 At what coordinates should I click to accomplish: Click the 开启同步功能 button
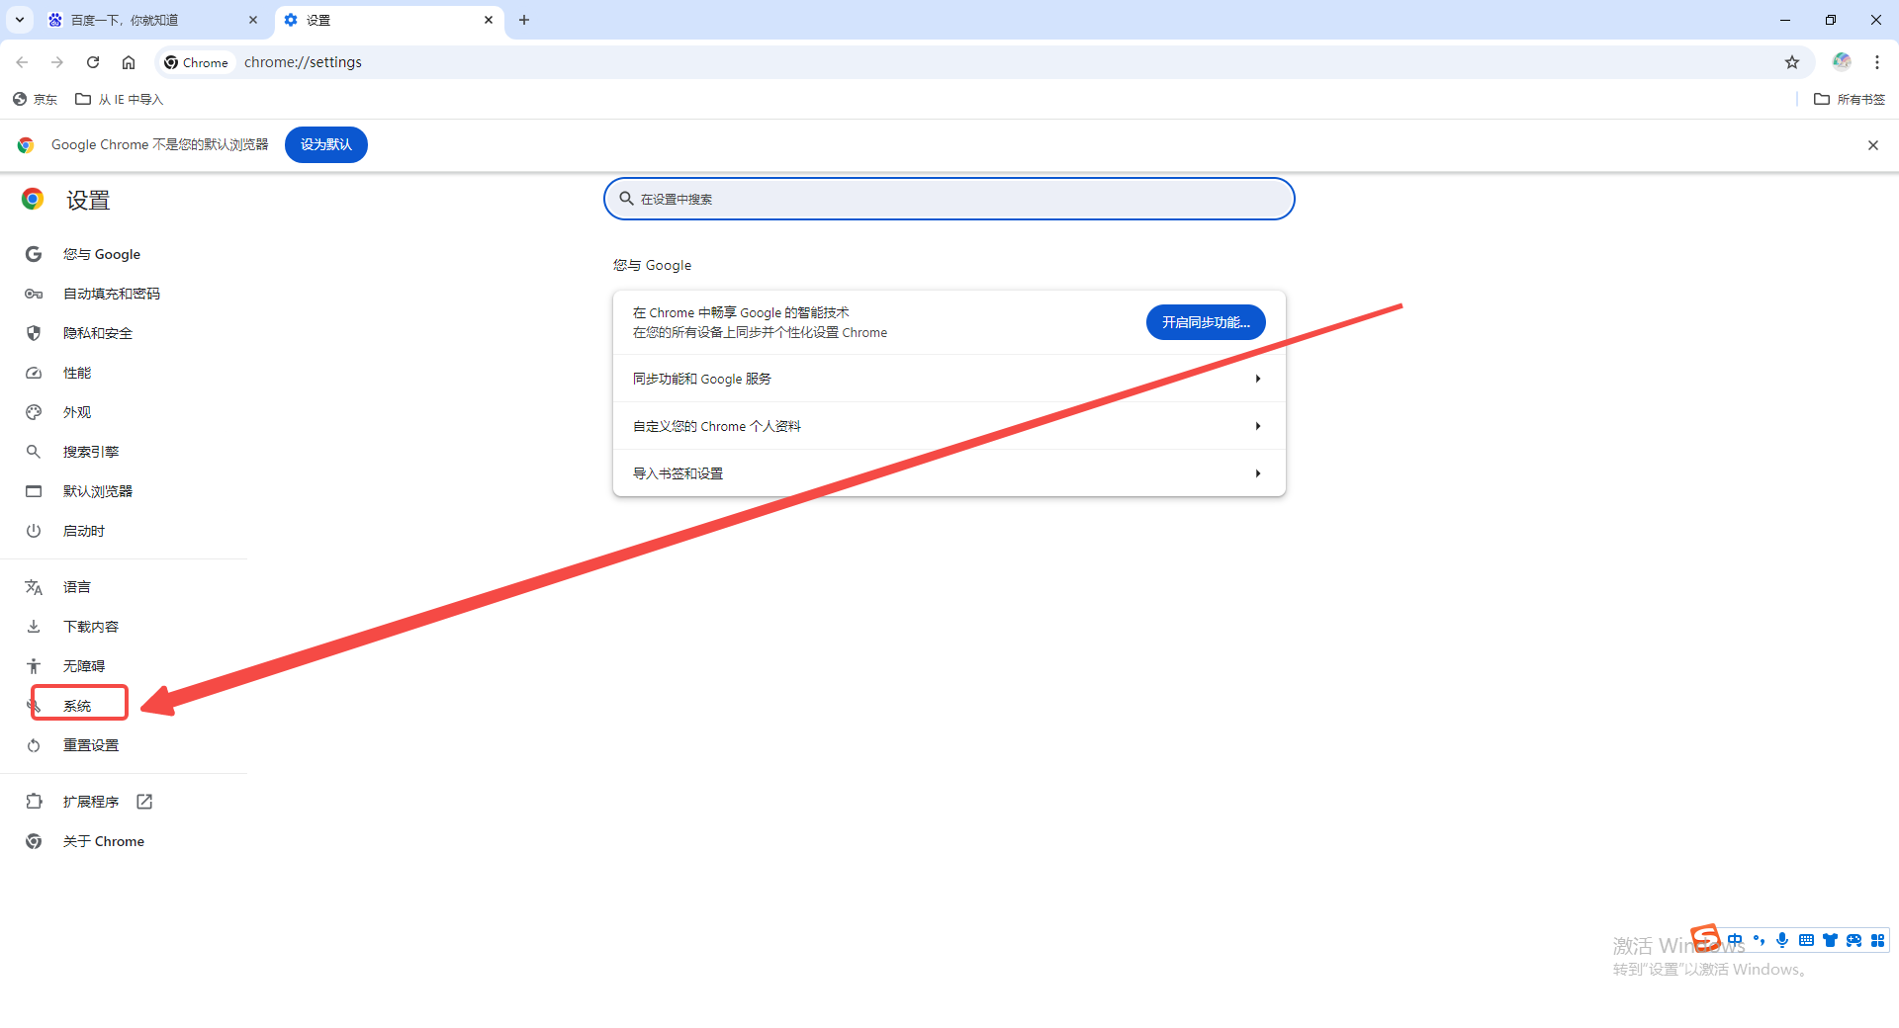1206,322
